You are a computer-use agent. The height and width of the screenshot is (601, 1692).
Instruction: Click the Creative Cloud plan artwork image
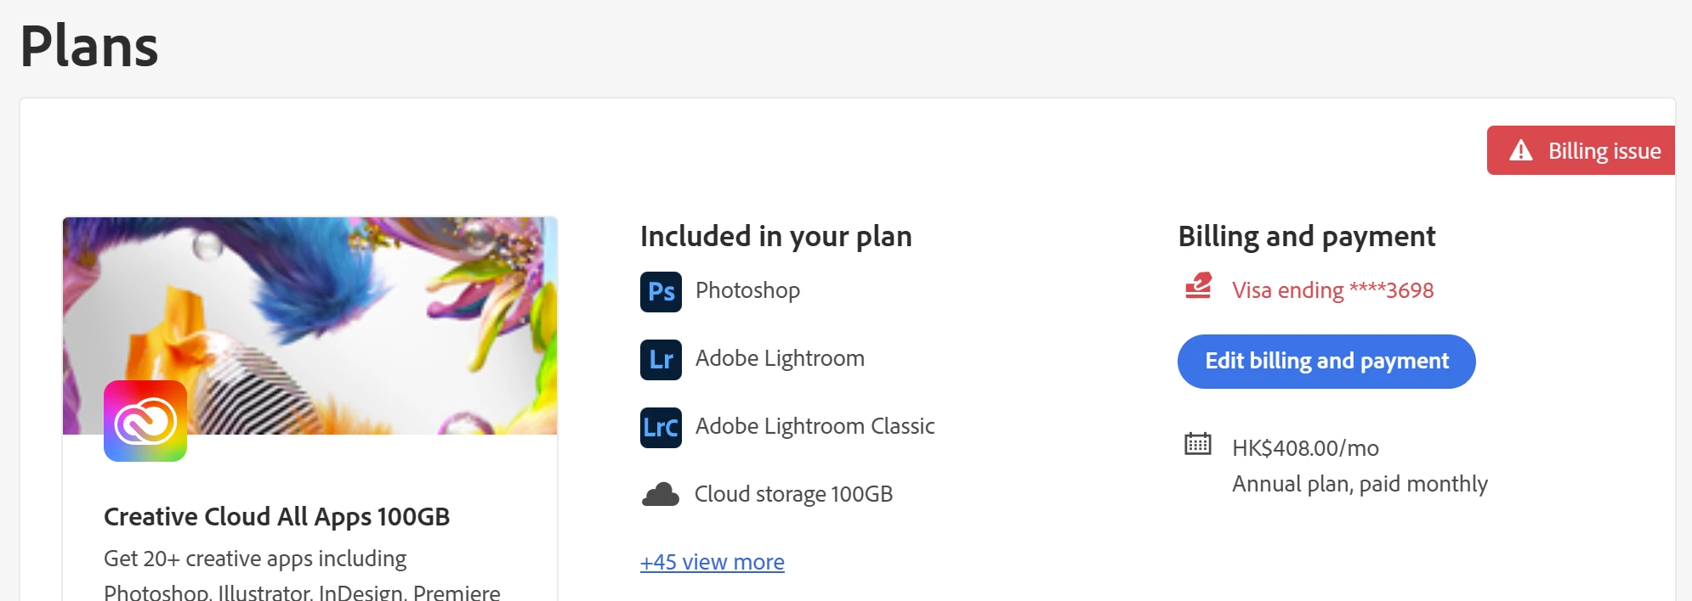[x=310, y=326]
